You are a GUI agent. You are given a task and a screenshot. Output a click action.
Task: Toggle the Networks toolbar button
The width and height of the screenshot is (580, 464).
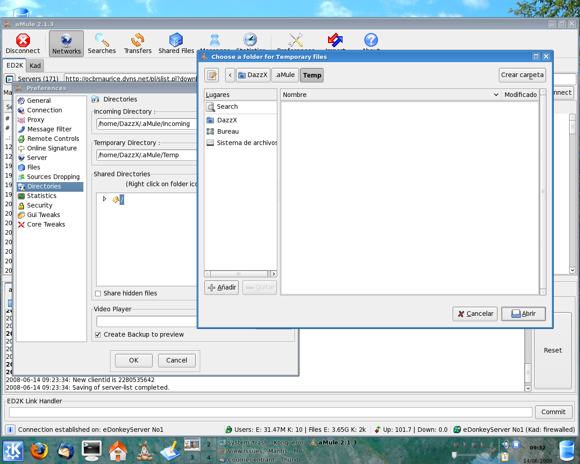tap(66, 43)
